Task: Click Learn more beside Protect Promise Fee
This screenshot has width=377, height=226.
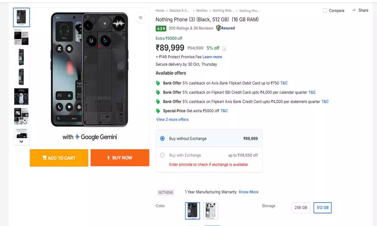Action: pos(212,57)
